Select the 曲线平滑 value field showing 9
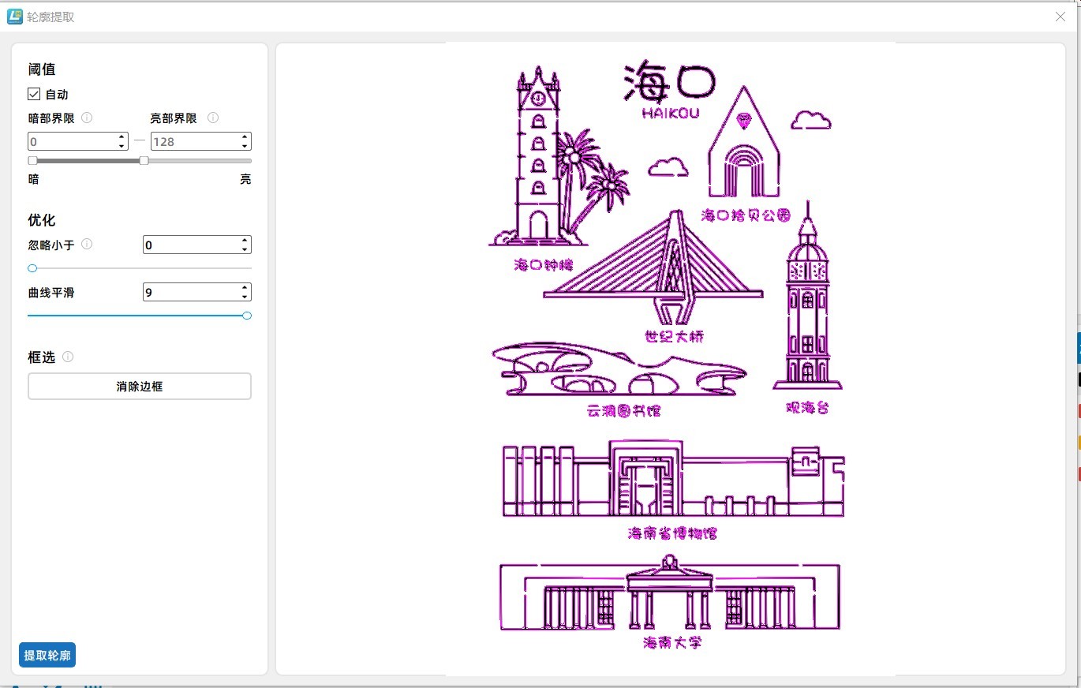The height and width of the screenshot is (688, 1081). [189, 292]
